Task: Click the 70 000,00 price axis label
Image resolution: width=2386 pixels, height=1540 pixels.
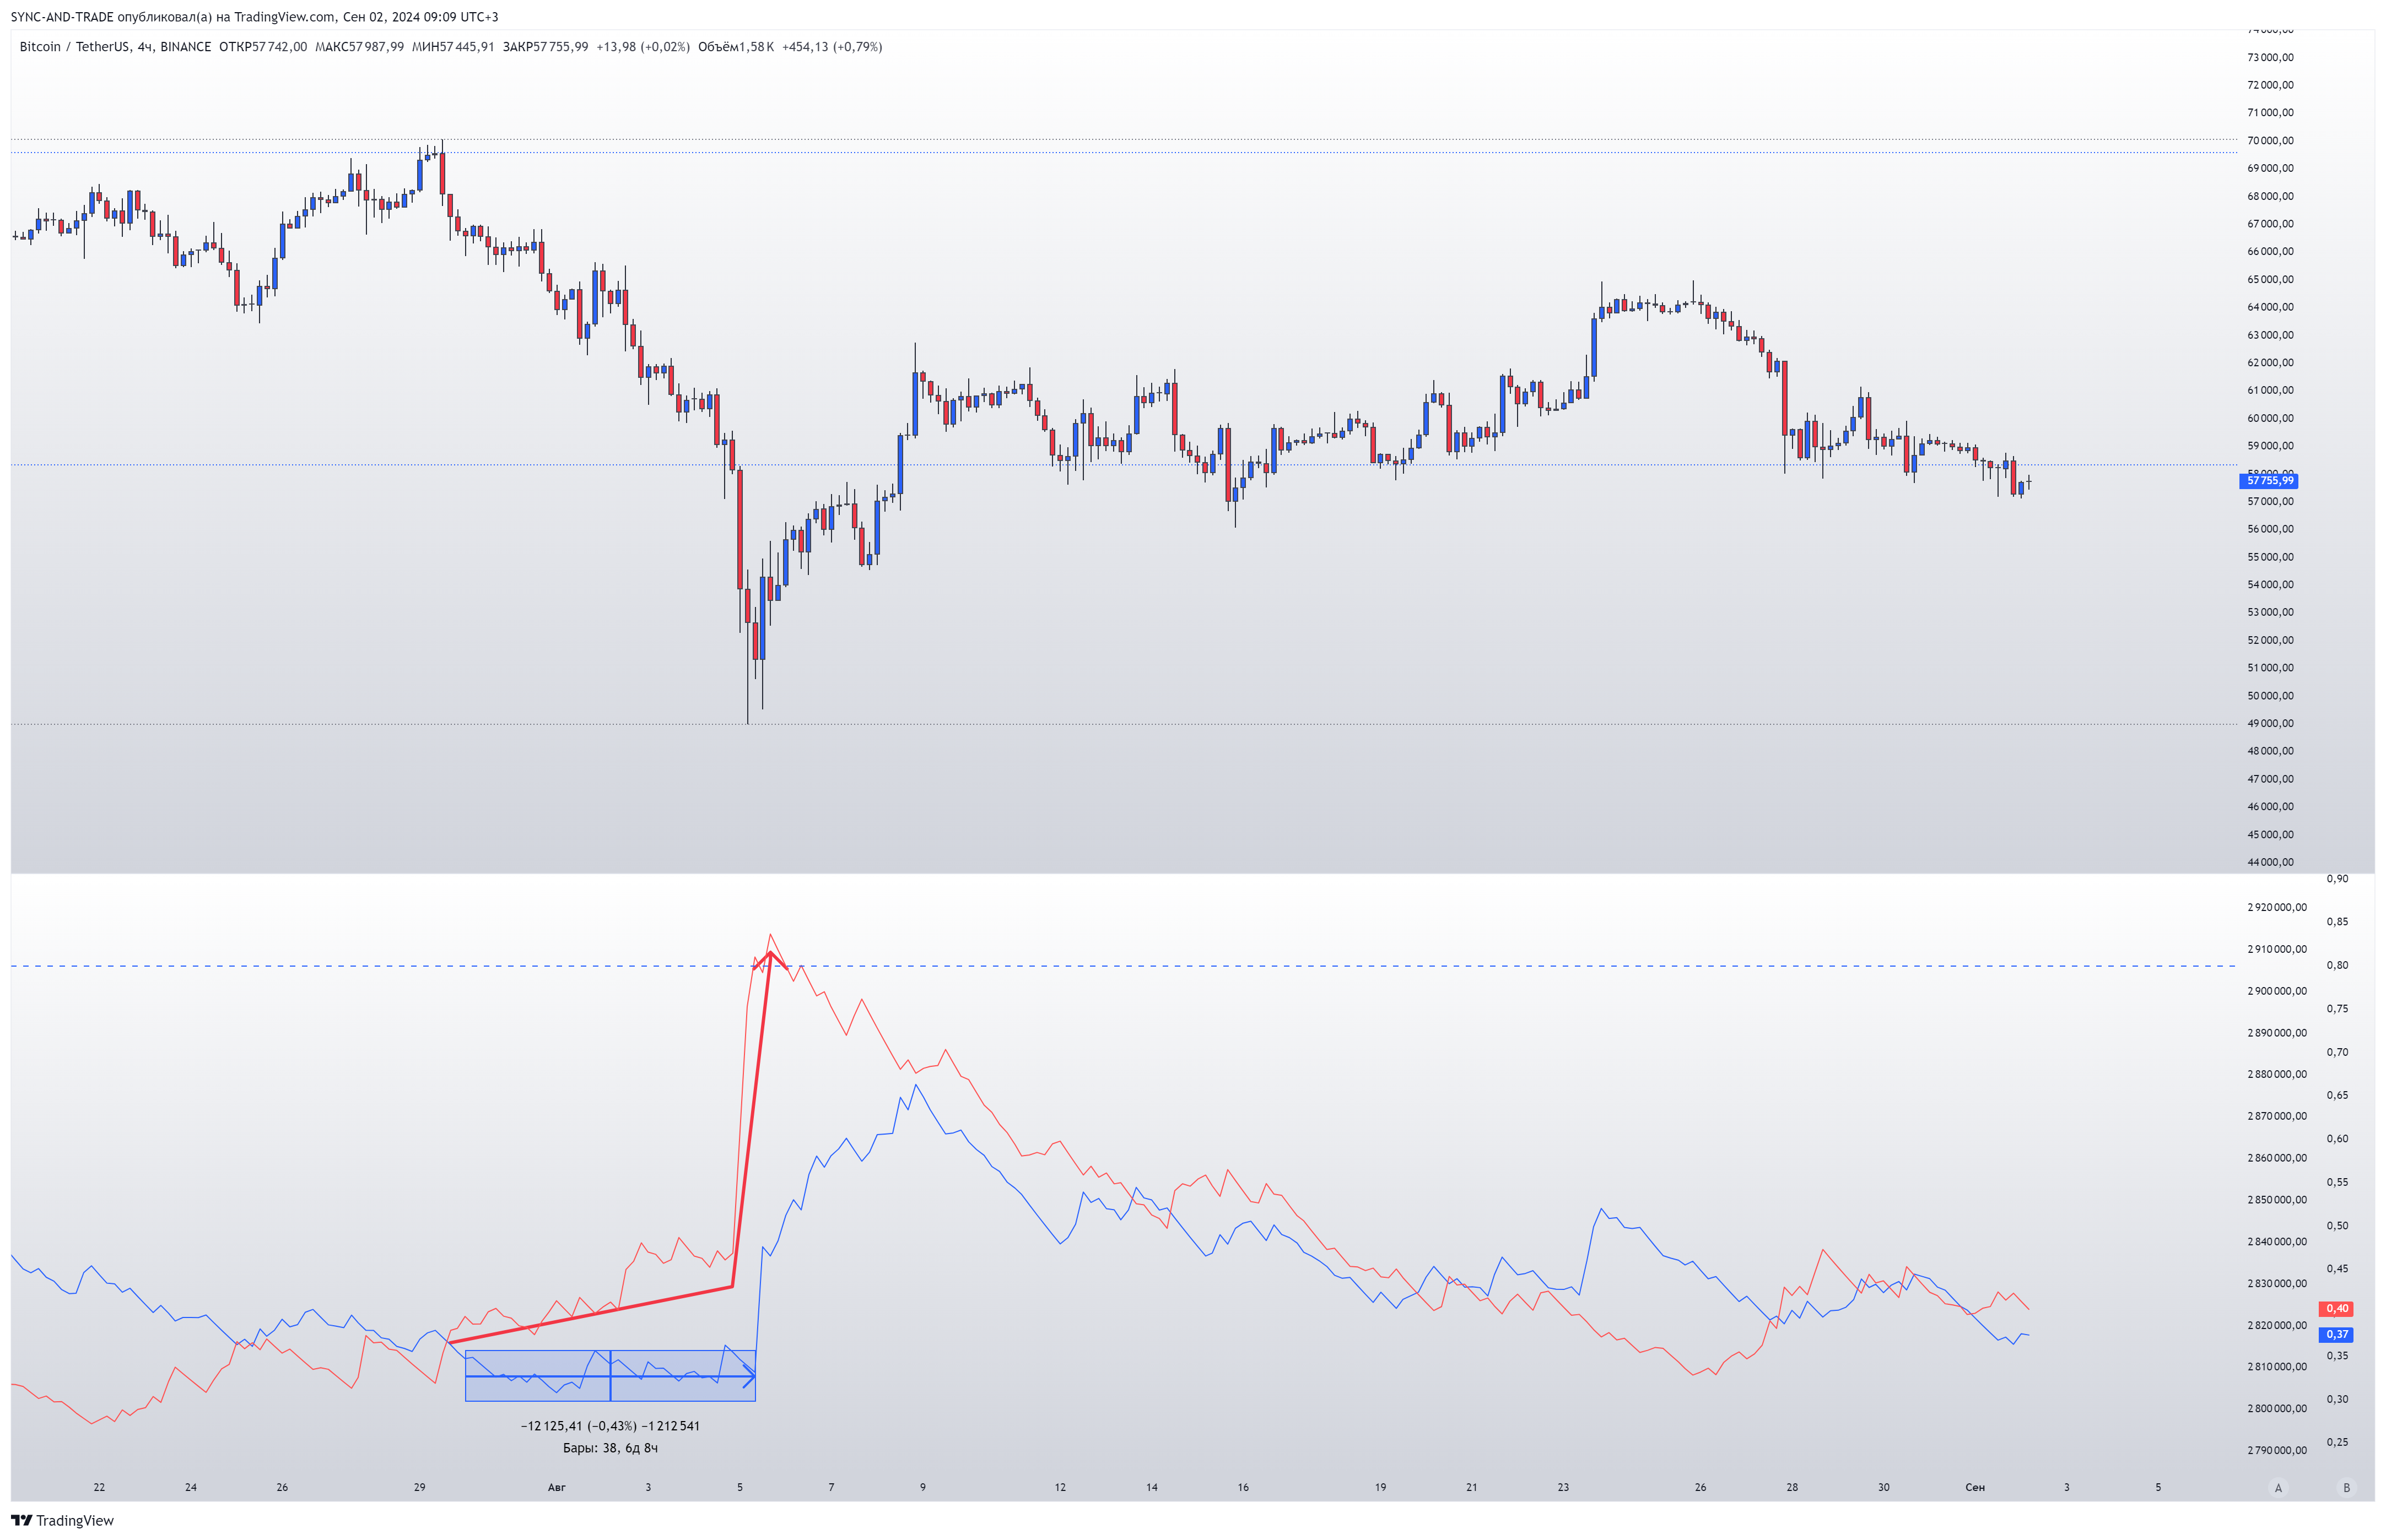Action: point(2270,141)
